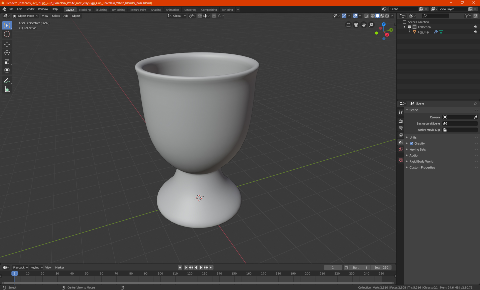Image resolution: width=480 pixels, height=290 pixels.
Task: Click the pan view hand icon
Action: coord(364,25)
